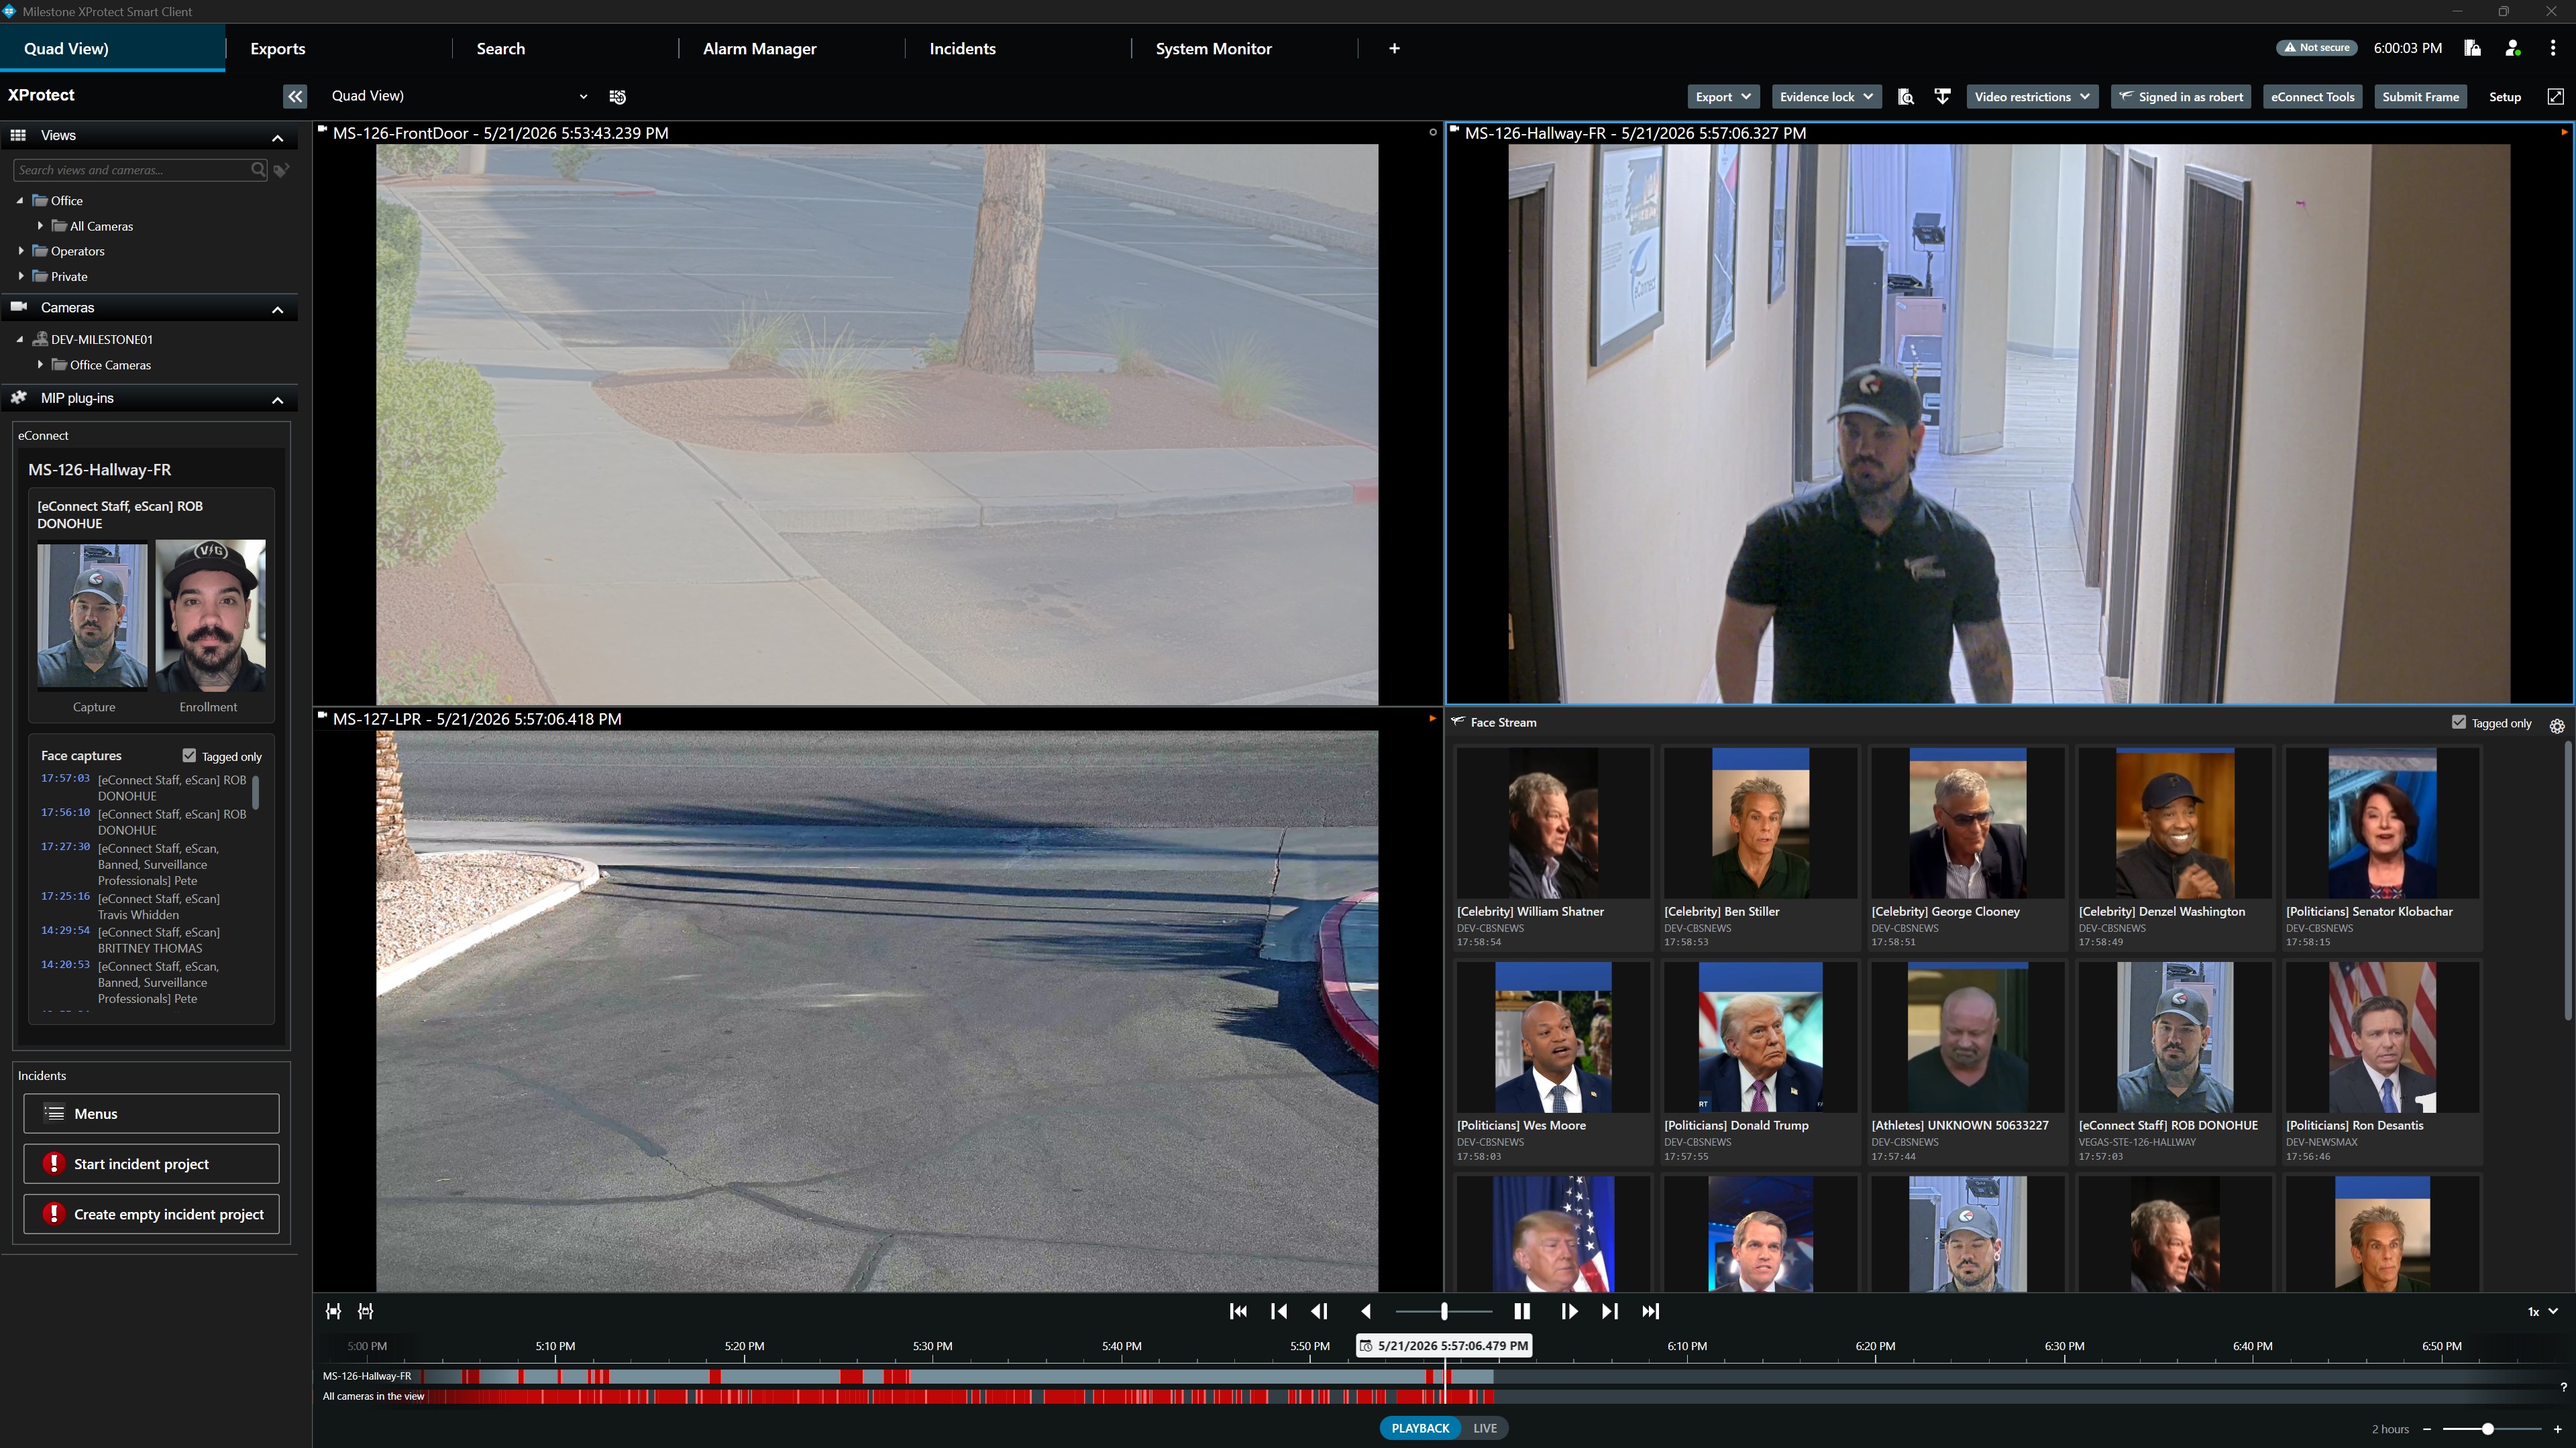Open the Alarm Manager tab
2576x1448 pixels.
pyautogui.click(x=759, y=48)
